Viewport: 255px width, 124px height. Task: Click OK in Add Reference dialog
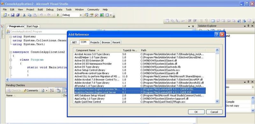point(196,112)
